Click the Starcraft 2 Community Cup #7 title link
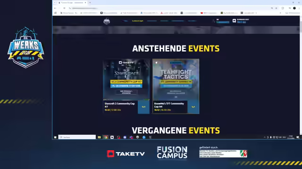Image resolution: width=302 pixels, height=169 pixels. point(119,105)
